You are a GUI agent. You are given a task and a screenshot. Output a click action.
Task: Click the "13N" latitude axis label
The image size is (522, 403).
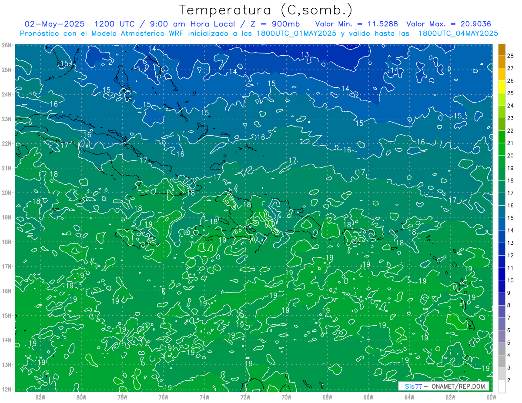[7, 364]
